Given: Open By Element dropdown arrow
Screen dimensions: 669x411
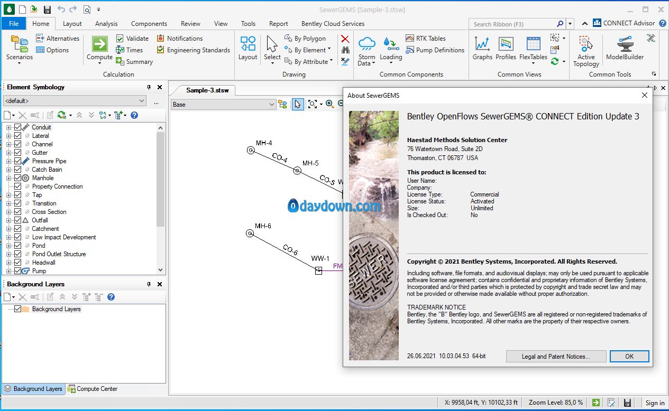Looking at the screenshot, I should [x=329, y=50].
